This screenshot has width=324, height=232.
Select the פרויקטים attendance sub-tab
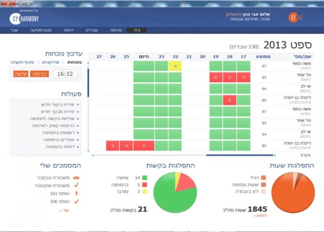click(50, 62)
